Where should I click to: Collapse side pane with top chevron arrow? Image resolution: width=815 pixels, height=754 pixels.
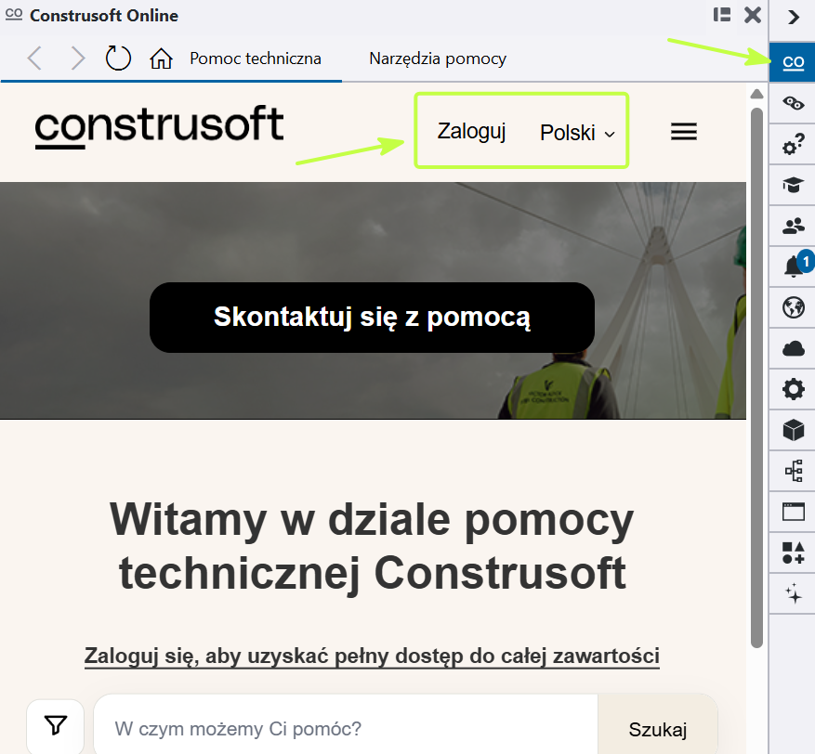[793, 17]
